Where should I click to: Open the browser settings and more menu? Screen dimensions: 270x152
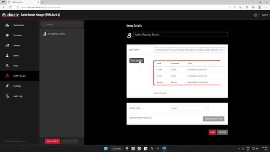pos(266,7)
